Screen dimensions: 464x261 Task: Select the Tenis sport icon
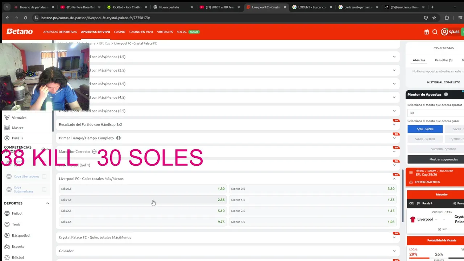pyautogui.click(x=7, y=224)
